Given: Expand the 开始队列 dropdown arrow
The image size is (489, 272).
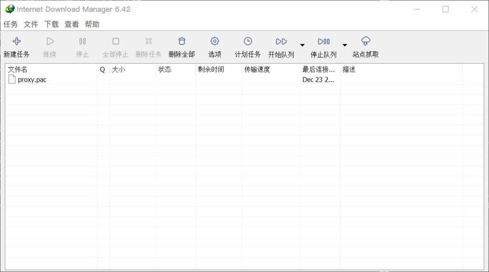Looking at the screenshot, I should tap(302, 45).
